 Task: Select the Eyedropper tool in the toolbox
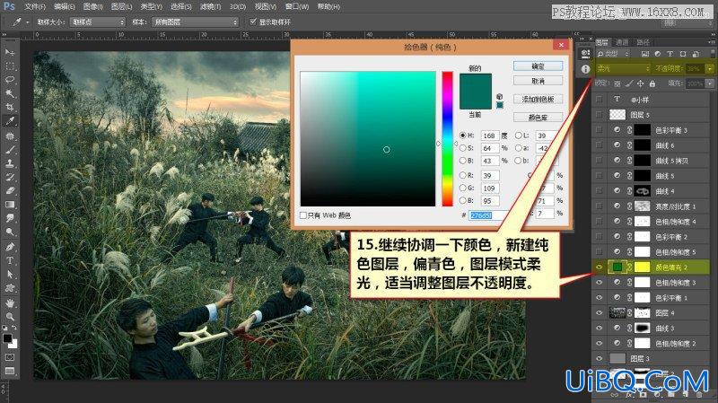10,121
